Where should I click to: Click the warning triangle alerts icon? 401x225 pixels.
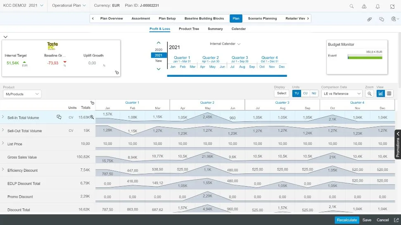click(x=364, y=6)
